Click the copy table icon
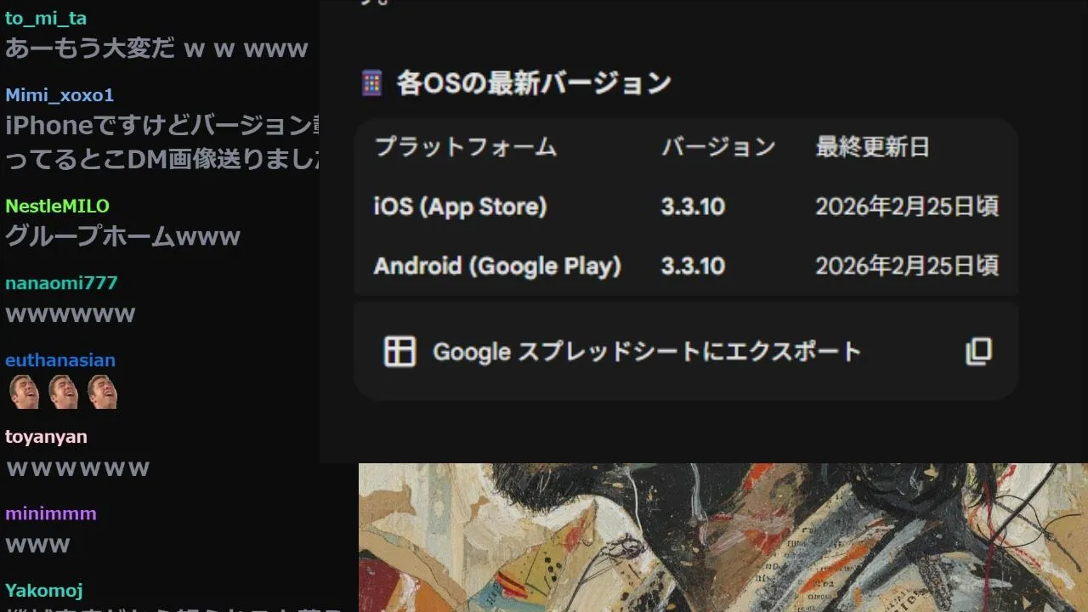1088x612 pixels. (x=978, y=351)
